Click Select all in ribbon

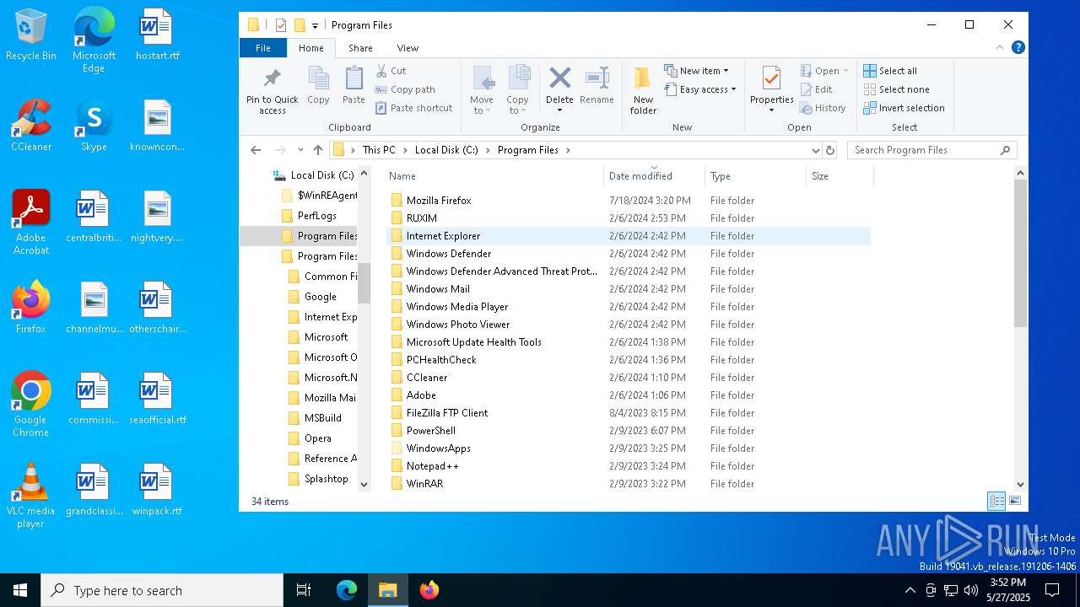point(890,71)
